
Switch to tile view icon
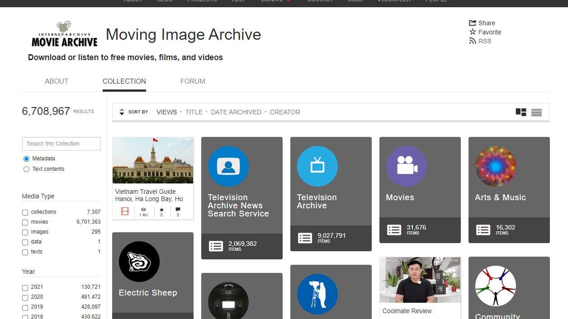(x=521, y=113)
